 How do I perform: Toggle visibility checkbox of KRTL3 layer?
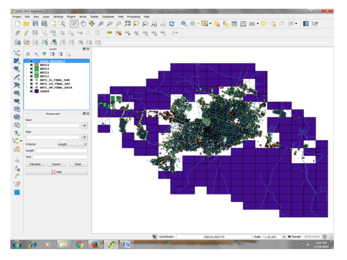[x=31, y=69]
